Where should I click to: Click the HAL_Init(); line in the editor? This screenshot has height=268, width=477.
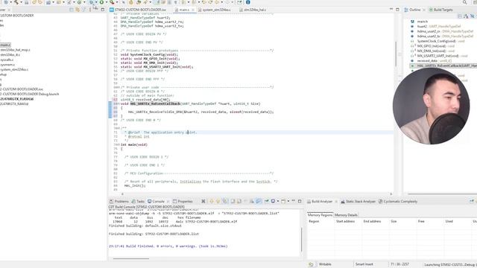135,185
